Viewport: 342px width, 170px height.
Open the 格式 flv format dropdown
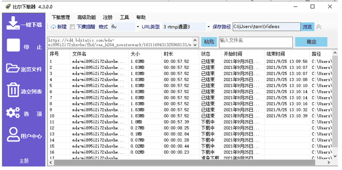point(137,27)
